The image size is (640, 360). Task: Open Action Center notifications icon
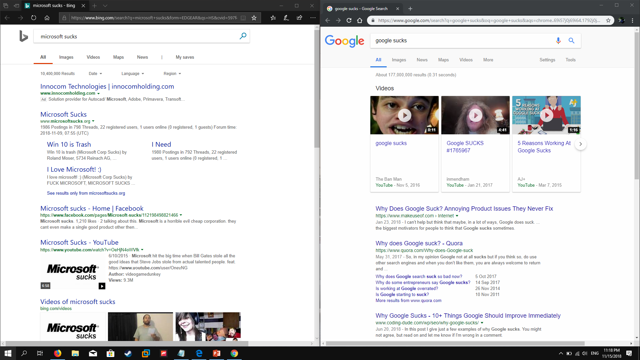[629, 353]
